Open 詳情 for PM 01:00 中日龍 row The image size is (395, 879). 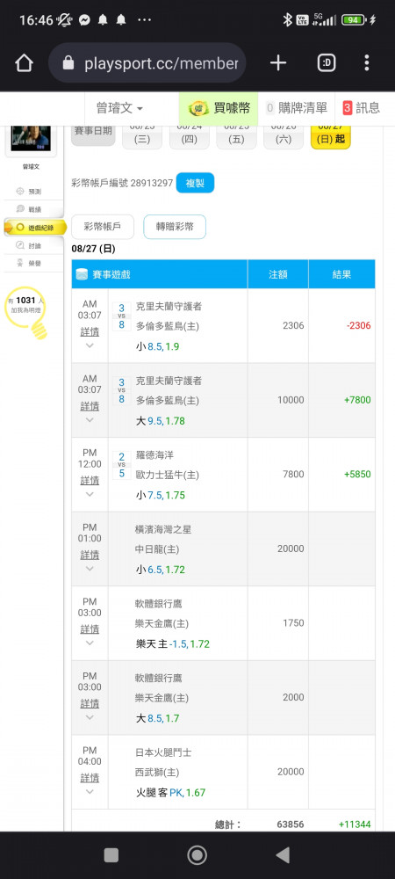(90, 555)
